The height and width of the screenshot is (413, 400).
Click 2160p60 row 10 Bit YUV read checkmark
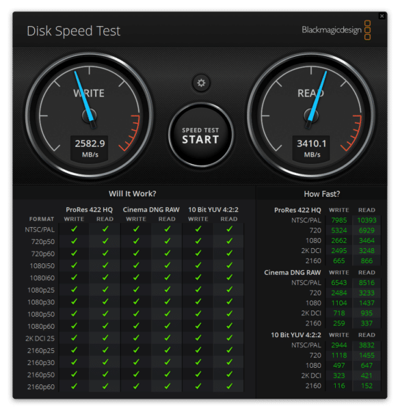tap(229, 386)
